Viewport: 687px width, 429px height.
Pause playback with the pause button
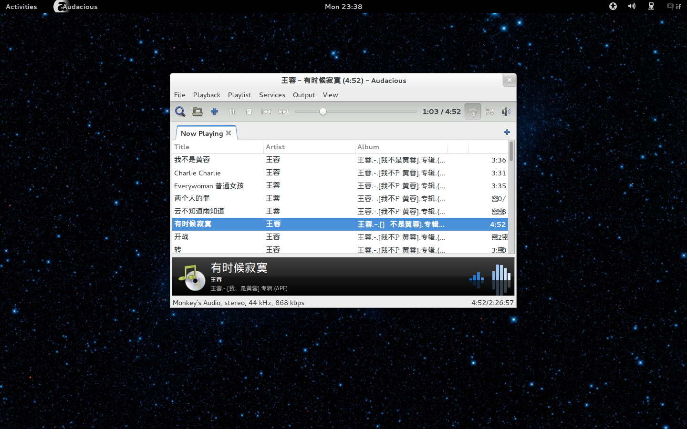(x=232, y=112)
